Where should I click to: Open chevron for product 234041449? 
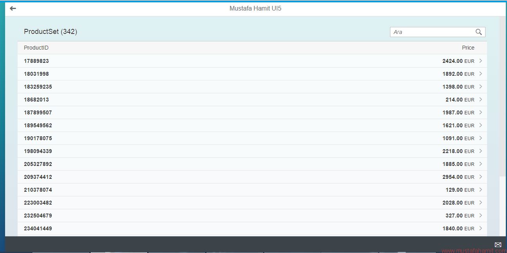[x=480, y=228]
